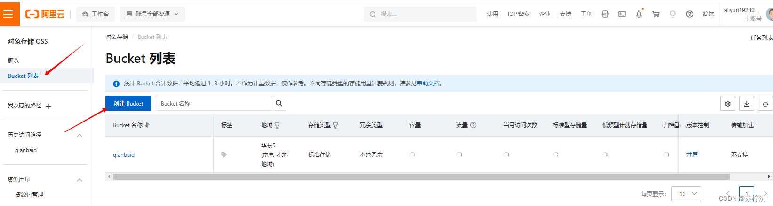
Task: Open the 工作台 workbench
Action: click(96, 14)
